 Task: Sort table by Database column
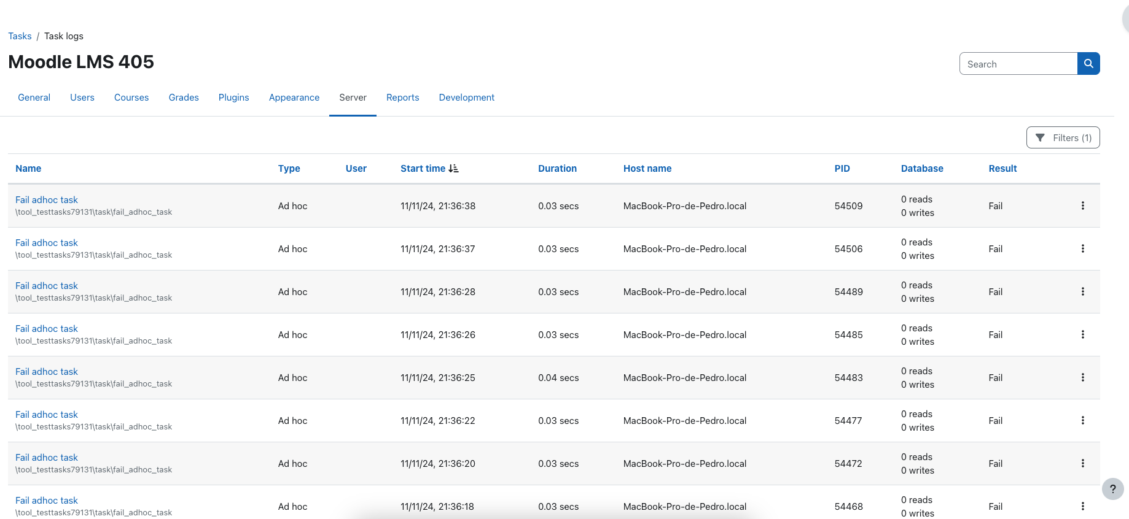pos(922,168)
